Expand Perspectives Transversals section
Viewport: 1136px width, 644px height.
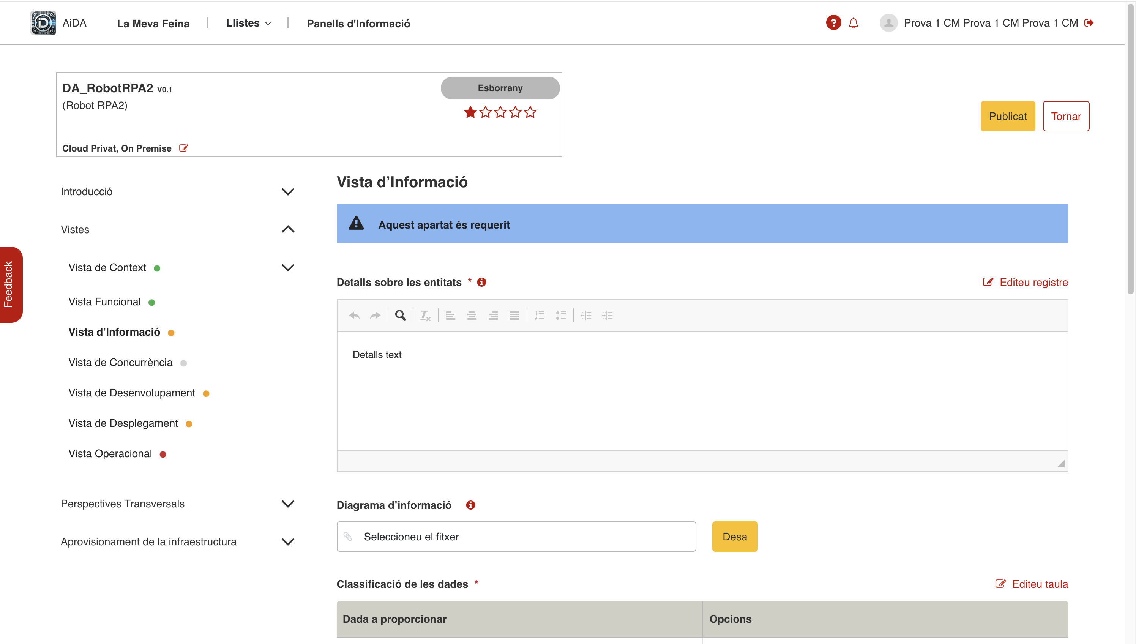pyautogui.click(x=287, y=504)
